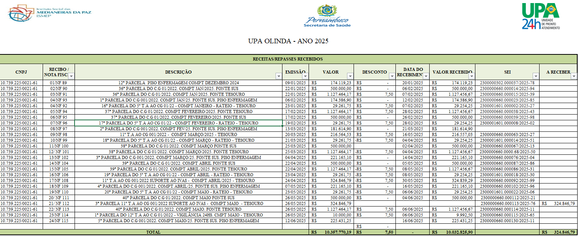Select description '37ª PARCELA DO C.G 01/2022. COMPT FEVEREIRO/2025. FONTE SUS'
Screen dimensions: 578x236
(179, 117)
